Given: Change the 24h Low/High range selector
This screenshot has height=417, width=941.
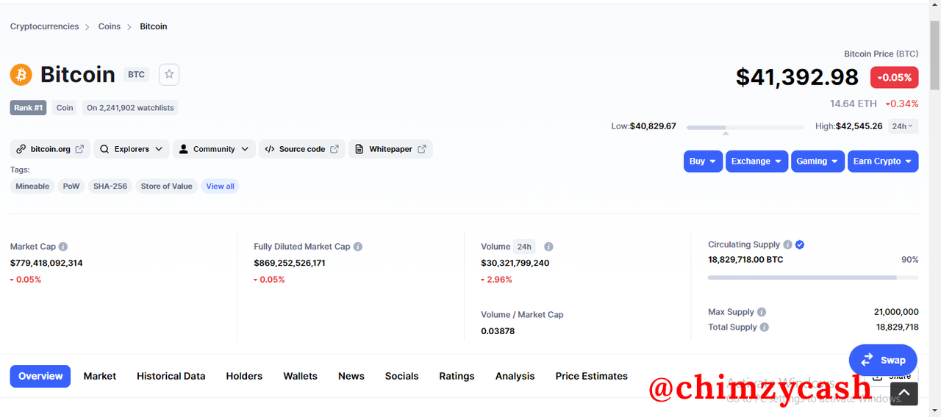Looking at the screenshot, I should [x=903, y=126].
